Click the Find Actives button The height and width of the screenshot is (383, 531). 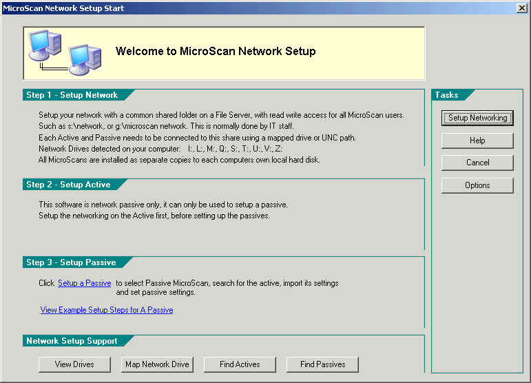click(x=240, y=364)
